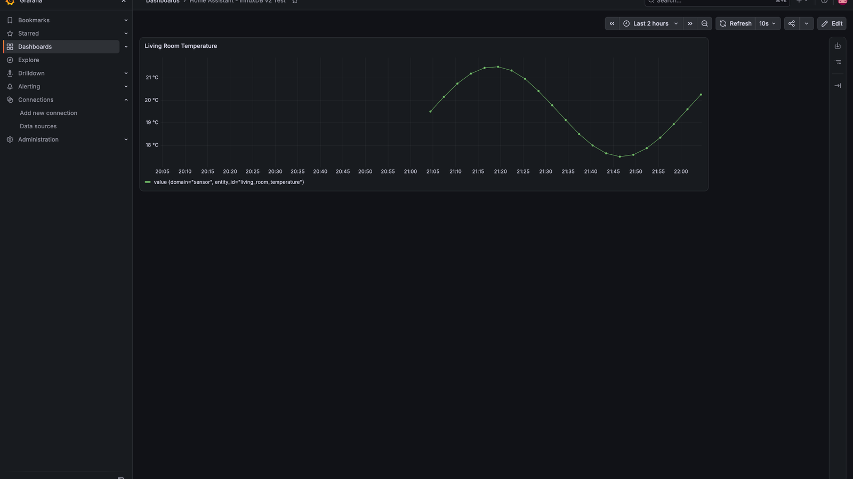Zoom out the time range
The image size is (853, 479).
pyautogui.click(x=705, y=23)
